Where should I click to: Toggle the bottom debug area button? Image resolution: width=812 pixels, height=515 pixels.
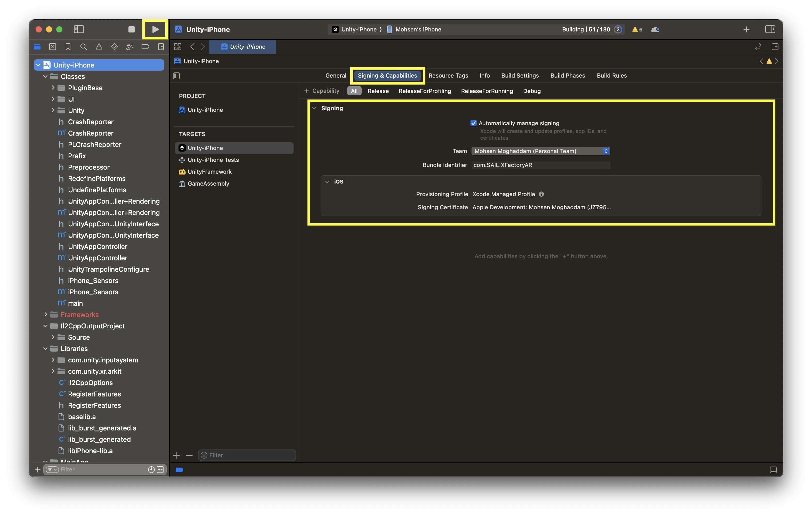pos(773,470)
